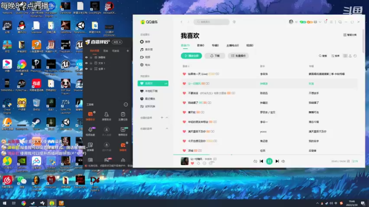Unlike the song by artist ycccc

(184, 132)
